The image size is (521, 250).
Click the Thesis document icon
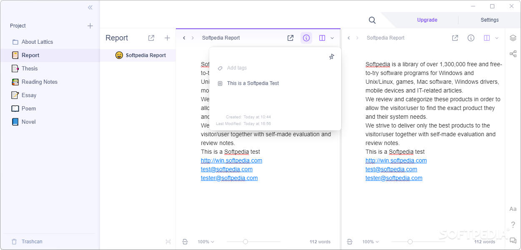pos(15,68)
